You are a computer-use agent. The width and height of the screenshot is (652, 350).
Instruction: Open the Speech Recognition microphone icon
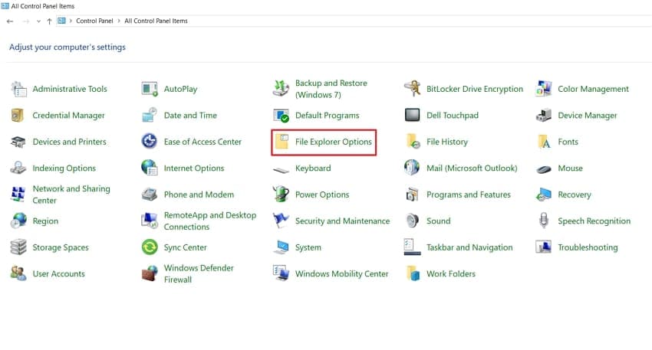tap(544, 221)
